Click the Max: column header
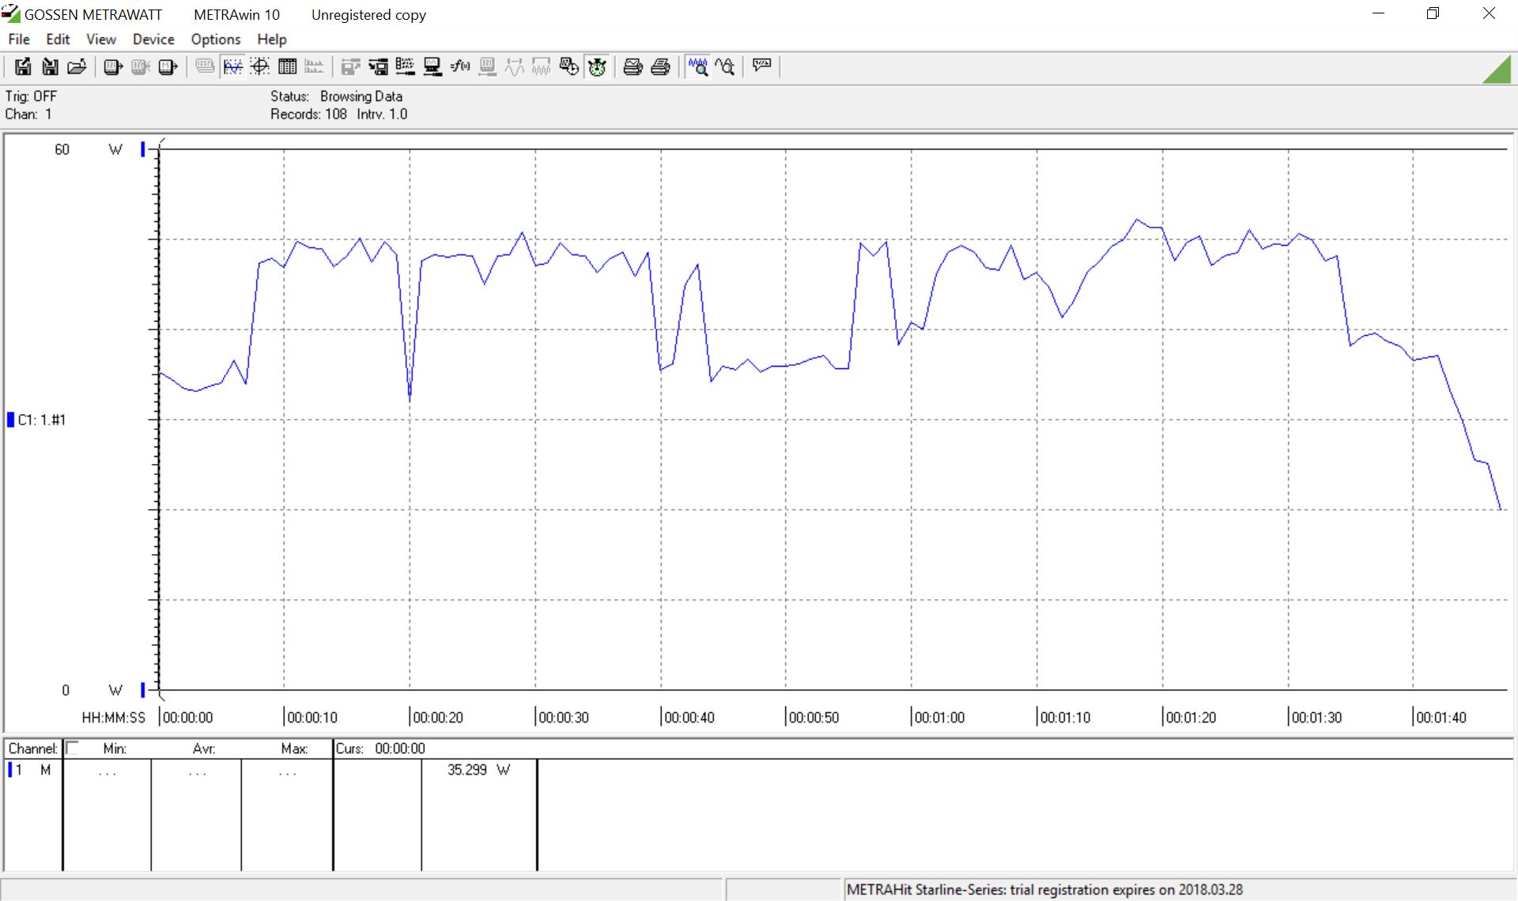This screenshot has width=1518, height=901. pyautogui.click(x=294, y=748)
